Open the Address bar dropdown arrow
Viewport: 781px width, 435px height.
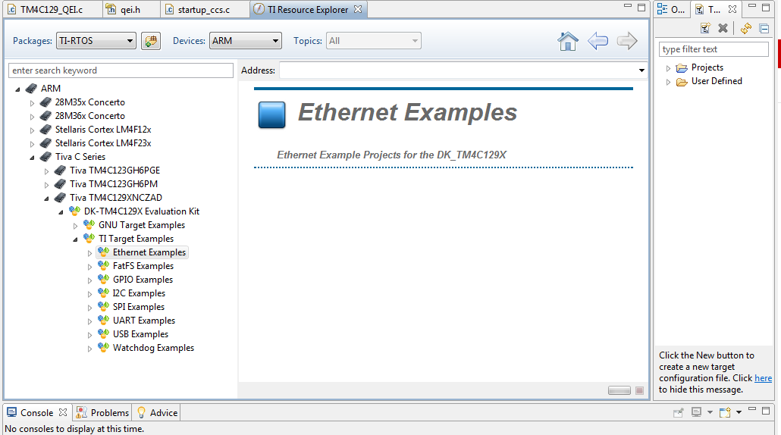point(641,70)
